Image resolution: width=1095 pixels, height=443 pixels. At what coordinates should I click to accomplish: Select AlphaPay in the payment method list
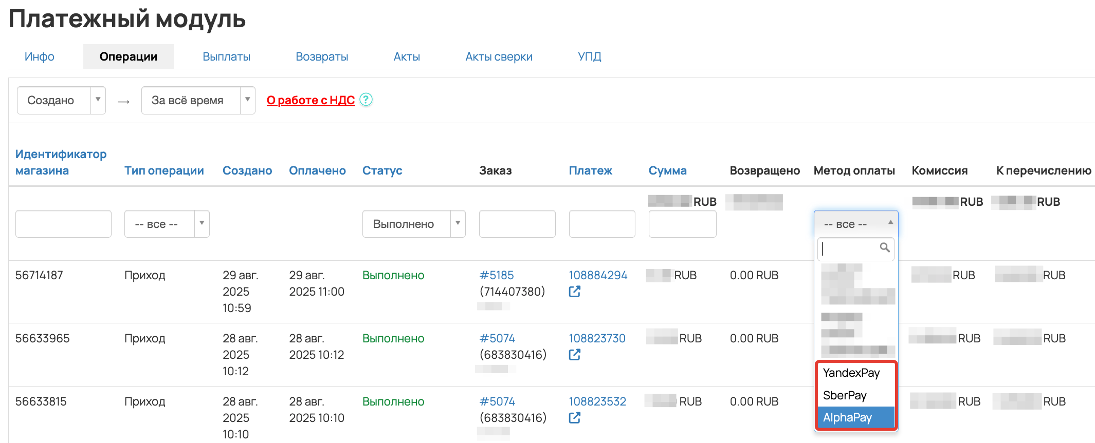click(848, 418)
